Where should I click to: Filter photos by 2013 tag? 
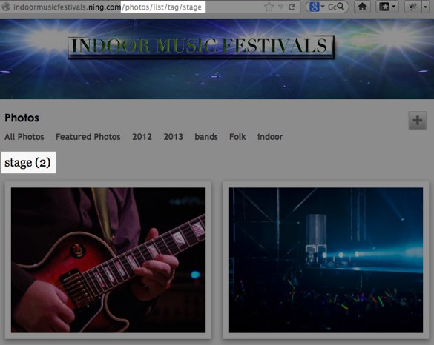tap(174, 137)
